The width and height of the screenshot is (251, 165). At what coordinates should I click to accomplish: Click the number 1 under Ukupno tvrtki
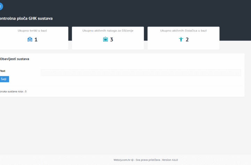point(36,40)
